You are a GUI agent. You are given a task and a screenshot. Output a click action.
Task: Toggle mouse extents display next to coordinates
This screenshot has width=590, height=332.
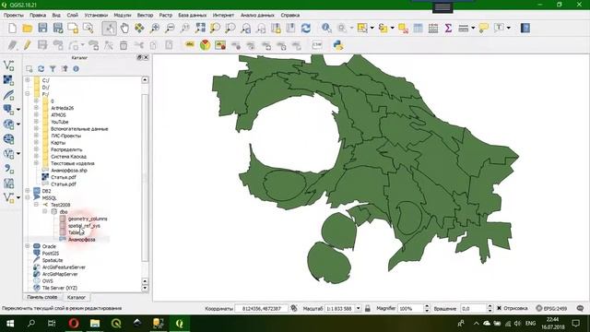(294, 308)
